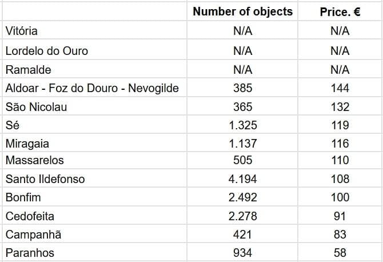This screenshot has height=262, width=383.
Task: Click the 1.325 number of objects cell
Action: 242,125
